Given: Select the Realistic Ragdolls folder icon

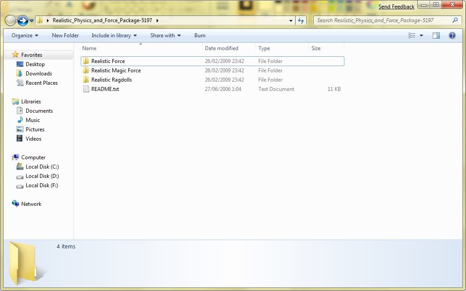Looking at the screenshot, I should point(86,79).
